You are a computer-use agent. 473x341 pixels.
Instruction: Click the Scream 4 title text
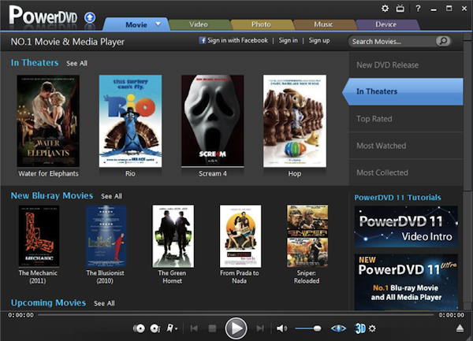[213, 174]
